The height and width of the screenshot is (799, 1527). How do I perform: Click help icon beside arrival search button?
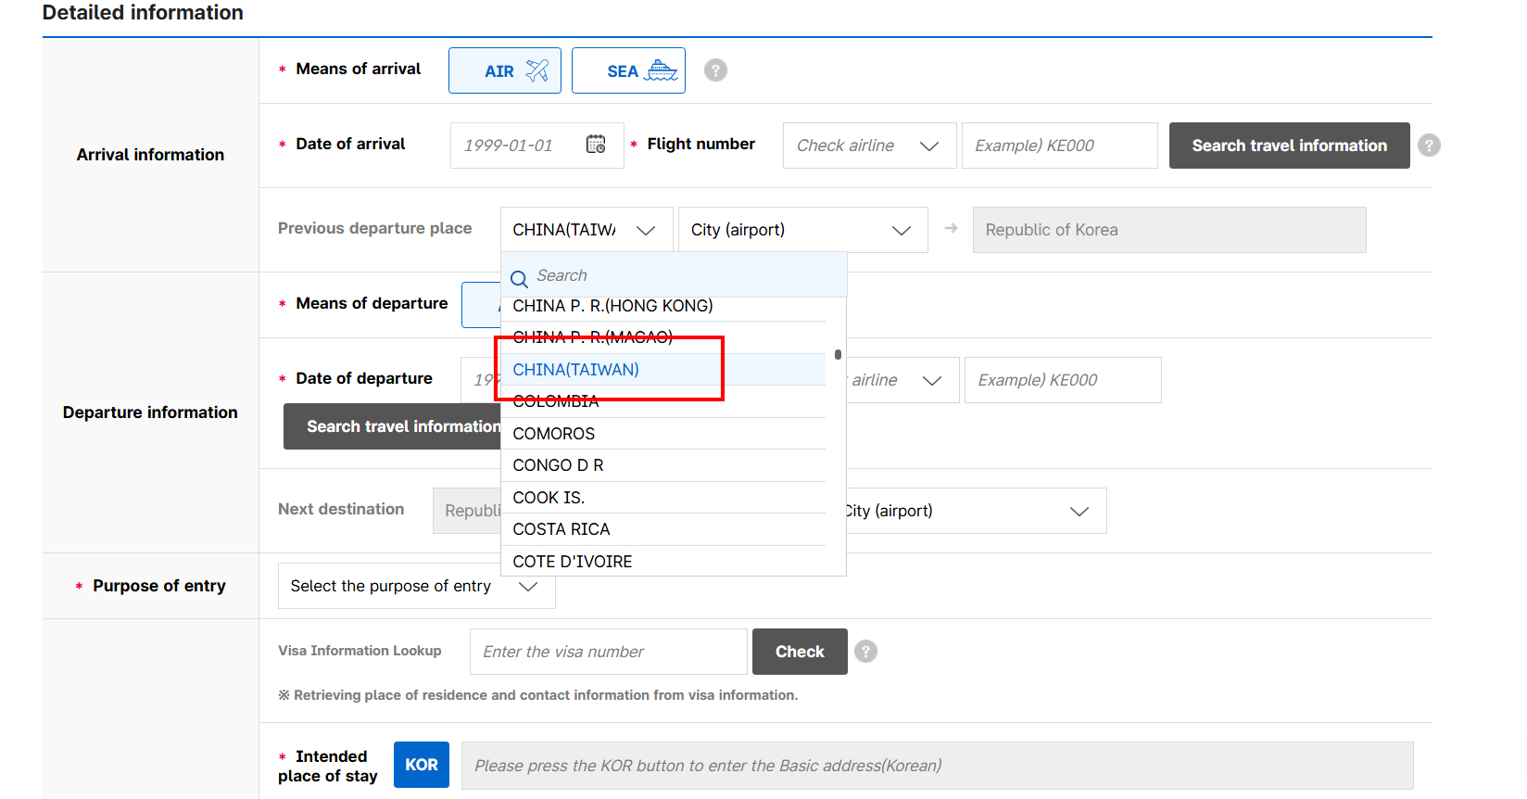click(x=1429, y=146)
